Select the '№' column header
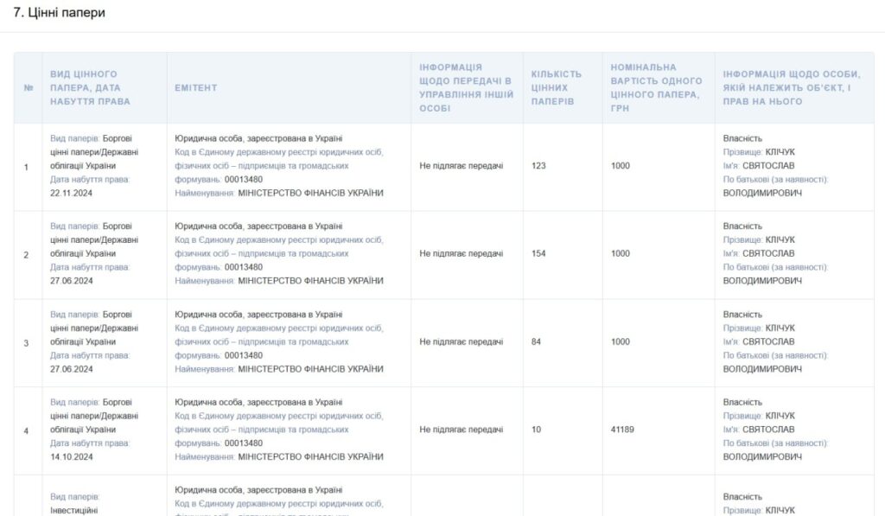885x516 pixels. click(x=29, y=87)
